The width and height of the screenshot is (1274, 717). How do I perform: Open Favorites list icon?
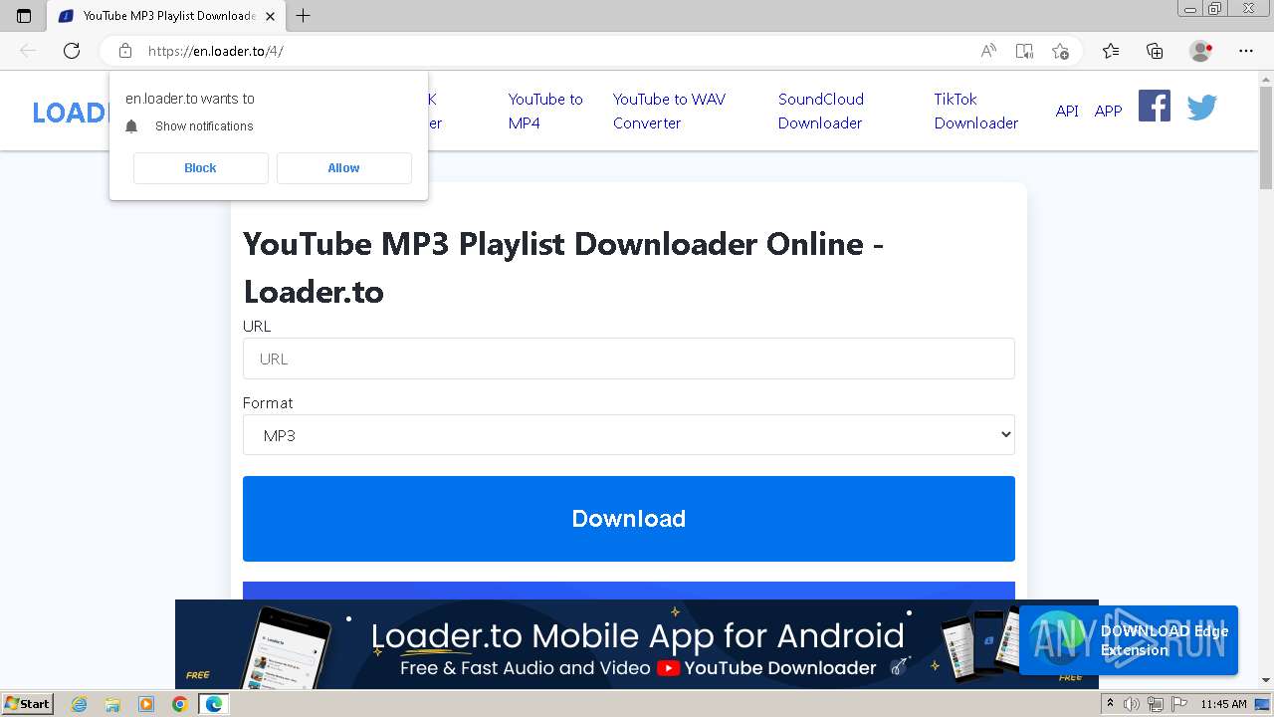tap(1111, 51)
